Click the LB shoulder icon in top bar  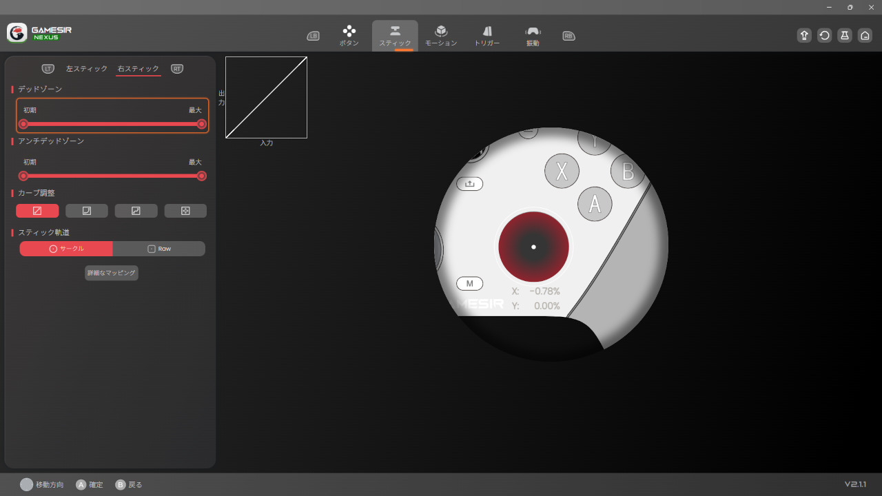(313, 36)
